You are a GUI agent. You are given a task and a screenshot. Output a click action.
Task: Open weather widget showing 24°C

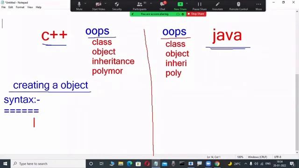(x=235, y=164)
